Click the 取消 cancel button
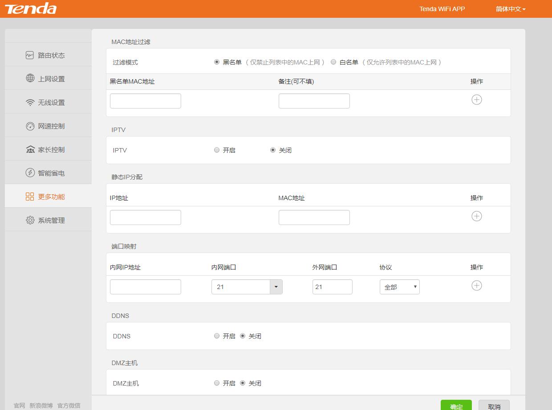The image size is (552, 410). click(494, 406)
